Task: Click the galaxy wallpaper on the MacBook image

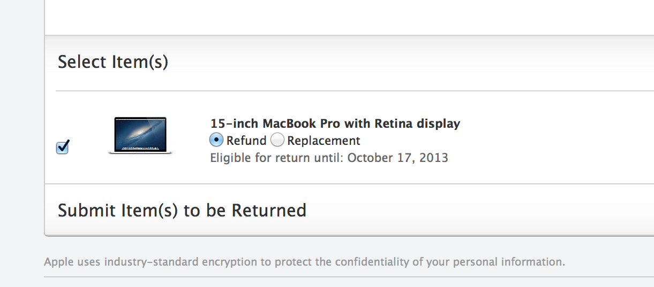Action: coord(140,133)
